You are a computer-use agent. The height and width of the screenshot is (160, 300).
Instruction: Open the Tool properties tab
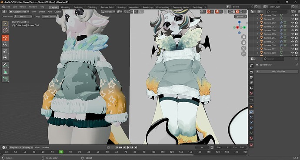251,66
